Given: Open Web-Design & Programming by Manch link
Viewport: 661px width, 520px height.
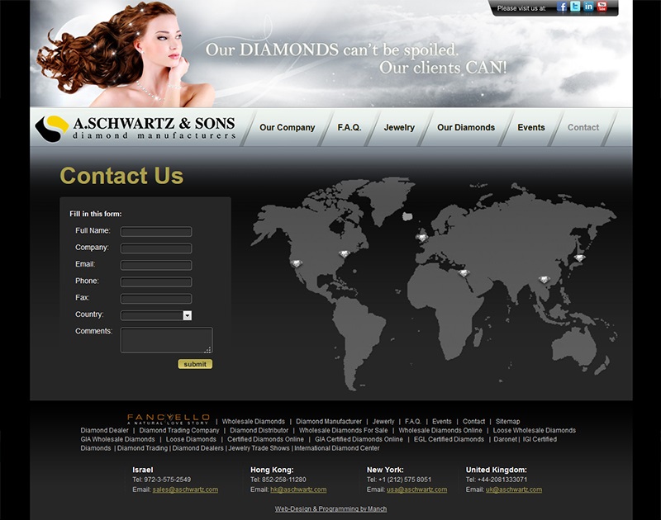Looking at the screenshot, I should (x=330, y=509).
